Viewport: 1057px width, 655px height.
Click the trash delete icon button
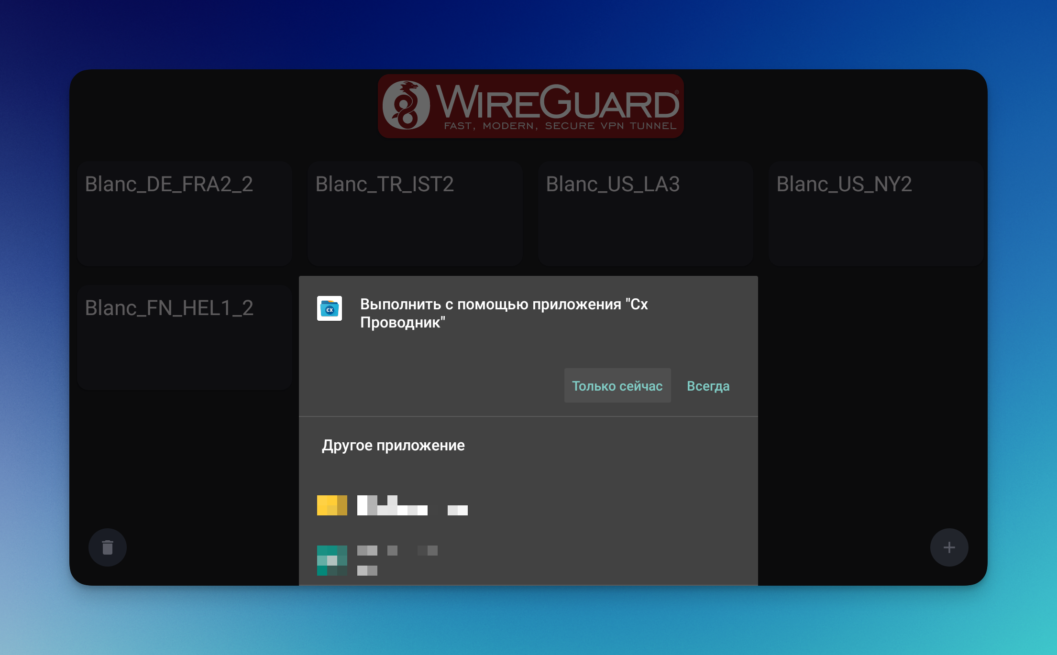pos(108,547)
